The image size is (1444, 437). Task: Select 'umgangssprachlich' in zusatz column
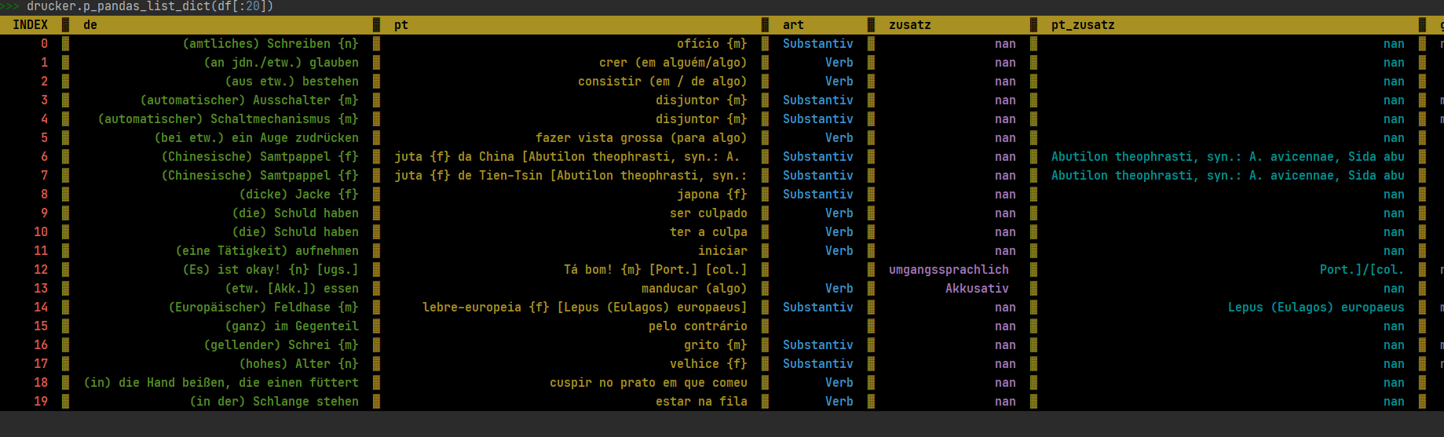(x=949, y=270)
